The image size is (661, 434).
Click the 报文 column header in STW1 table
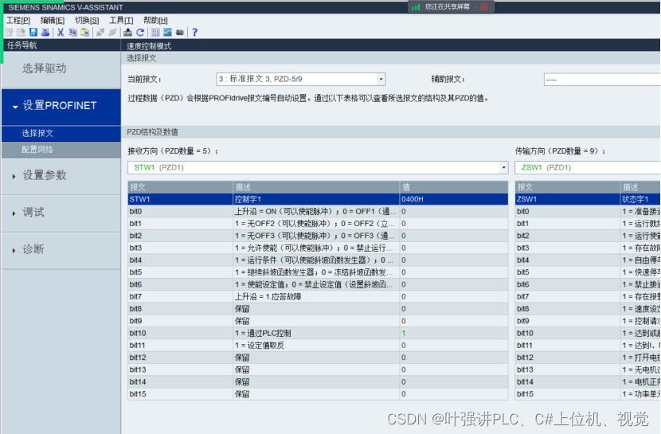click(x=181, y=187)
